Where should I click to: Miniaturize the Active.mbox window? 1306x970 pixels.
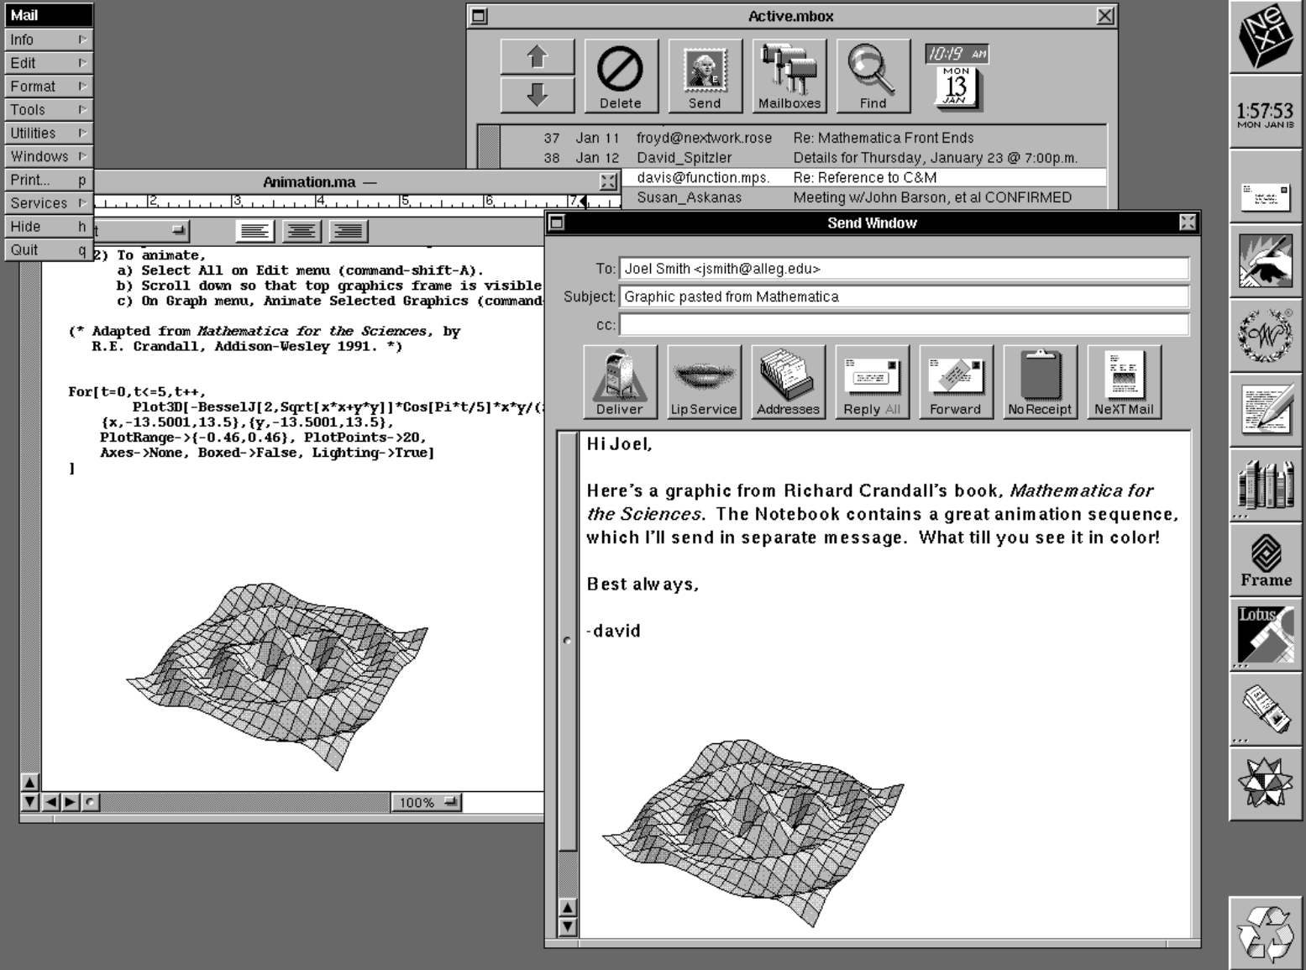pos(479,16)
